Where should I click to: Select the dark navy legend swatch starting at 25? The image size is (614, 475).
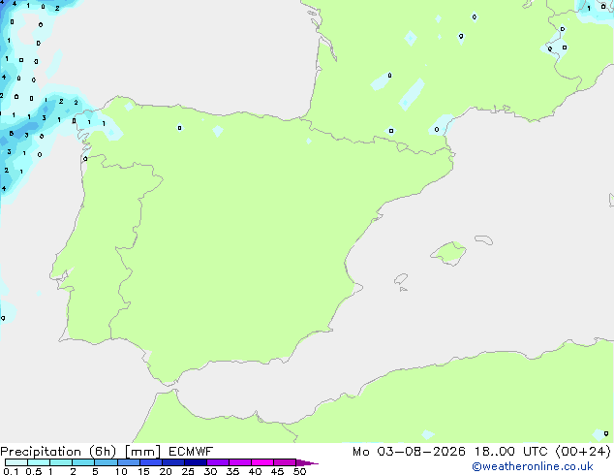pos(196,462)
